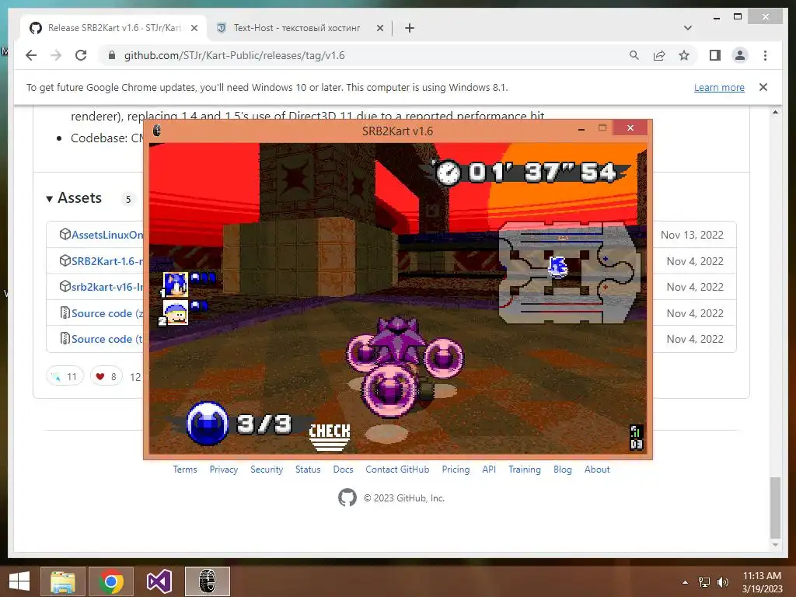The width and height of the screenshot is (796, 597).
Task: Open the tab search chevron
Action: coord(688,28)
